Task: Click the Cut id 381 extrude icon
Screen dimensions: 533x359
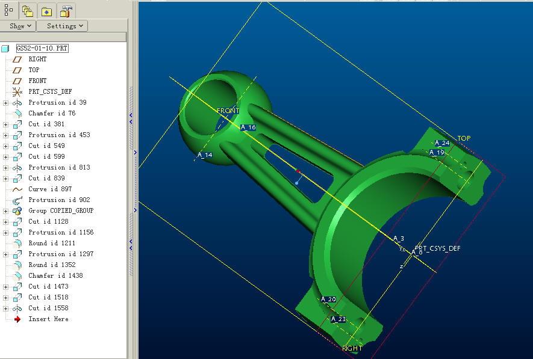Action: (17, 124)
